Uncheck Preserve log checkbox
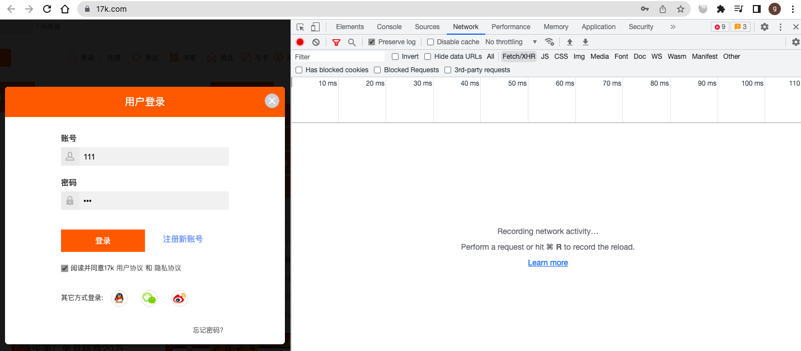 tap(372, 42)
